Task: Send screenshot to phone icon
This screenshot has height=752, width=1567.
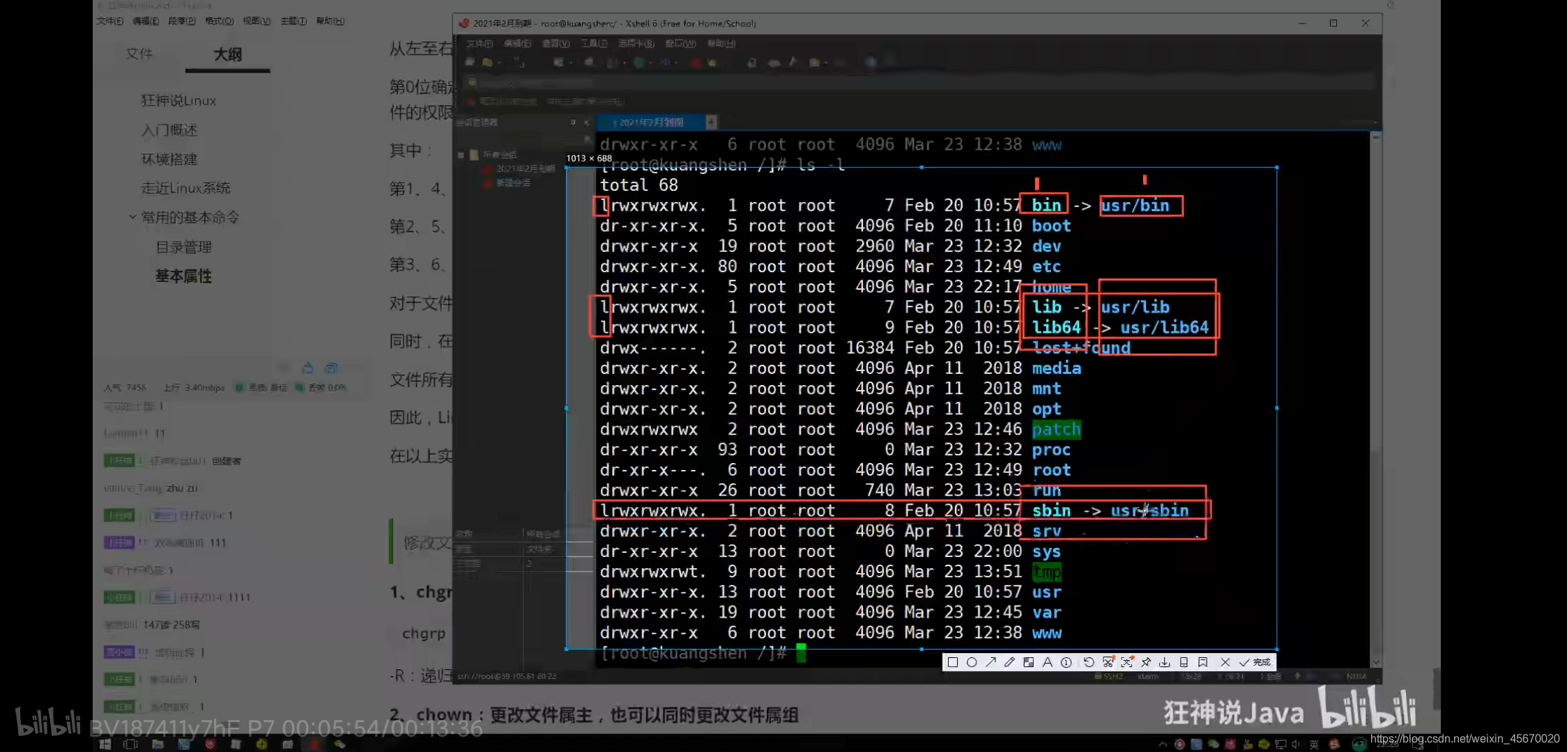Action: [1184, 662]
